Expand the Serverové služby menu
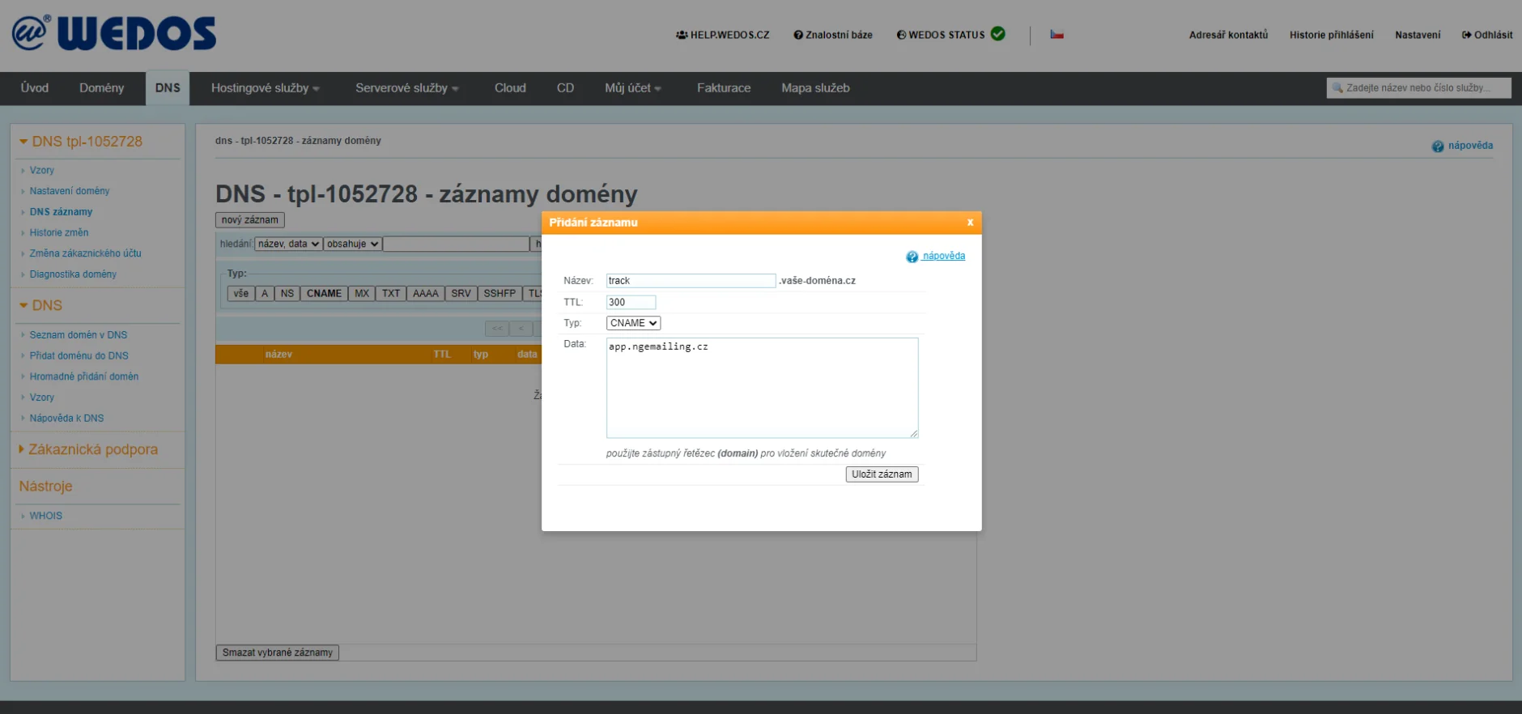This screenshot has width=1522, height=714. point(406,88)
